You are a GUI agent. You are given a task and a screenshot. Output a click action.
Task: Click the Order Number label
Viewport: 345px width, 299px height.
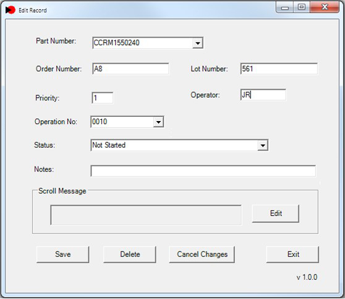[x=59, y=69]
